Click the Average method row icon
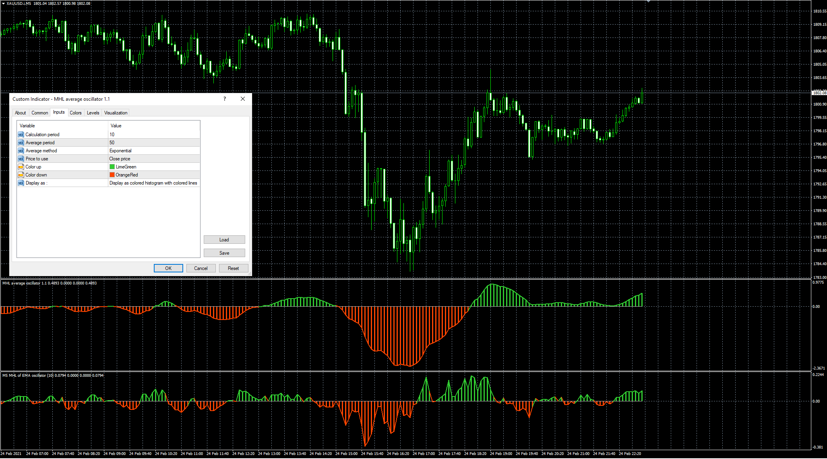Image resolution: width=827 pixels, height=459 pixels. (21, 151)
